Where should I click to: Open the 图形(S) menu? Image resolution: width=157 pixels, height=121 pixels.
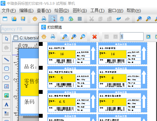click(x=80, y=10)
